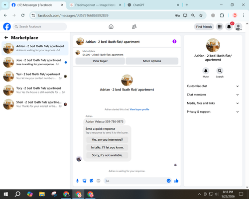Open the purple conversation information icon
249x199 pixels.
point(174,41)
